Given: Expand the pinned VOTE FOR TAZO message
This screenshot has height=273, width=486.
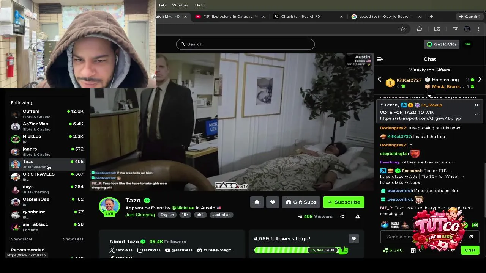Looking at the screenshot, I should [x=476, y=114].
